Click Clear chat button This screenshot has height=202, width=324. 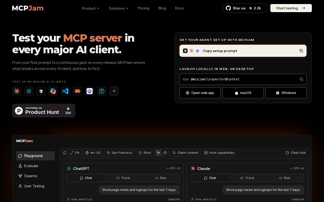(296, 153)
